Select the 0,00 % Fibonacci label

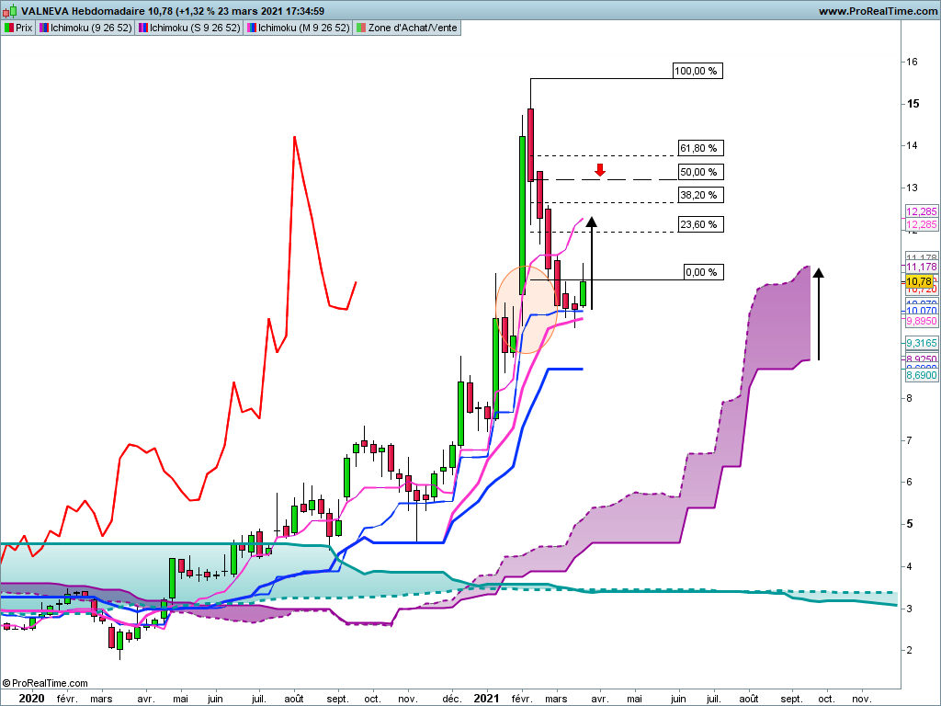point(704,272)
